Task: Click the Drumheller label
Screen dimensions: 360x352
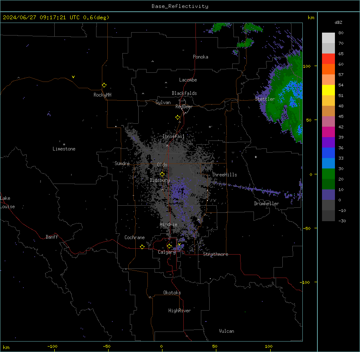Action: click(x=266, y=204)
